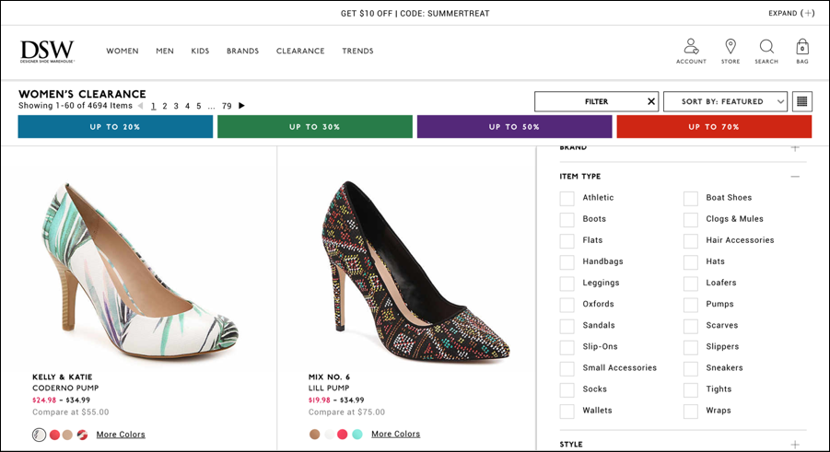Check the Boots checkbox
This screenshot has height=452, width=830.
pyautogui.click(x=567, y=219)
